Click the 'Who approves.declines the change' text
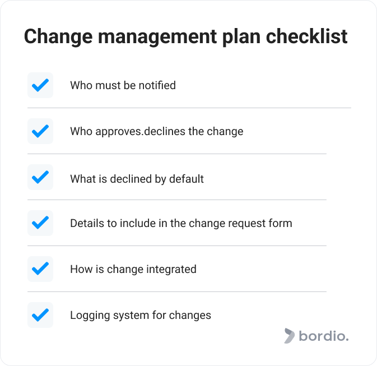The height and width of the screenshot is (366, 377). point(157,132)
